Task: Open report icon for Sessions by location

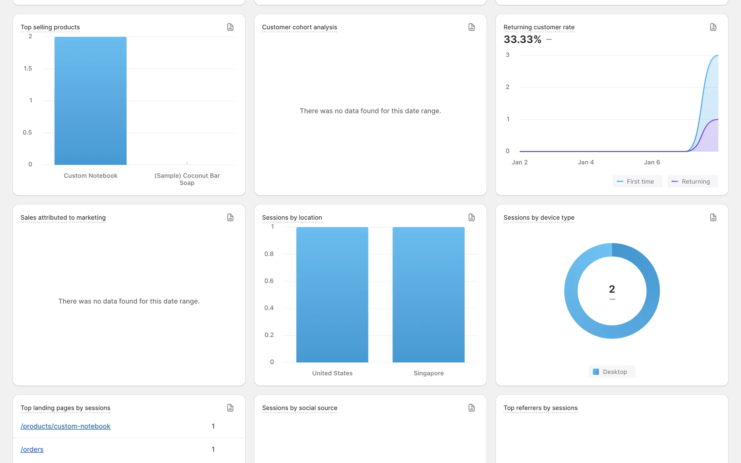Action: (471, 218)
